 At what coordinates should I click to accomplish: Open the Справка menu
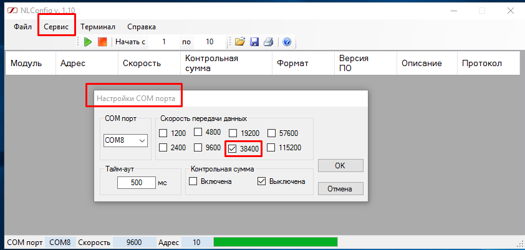tap(142, 27)
